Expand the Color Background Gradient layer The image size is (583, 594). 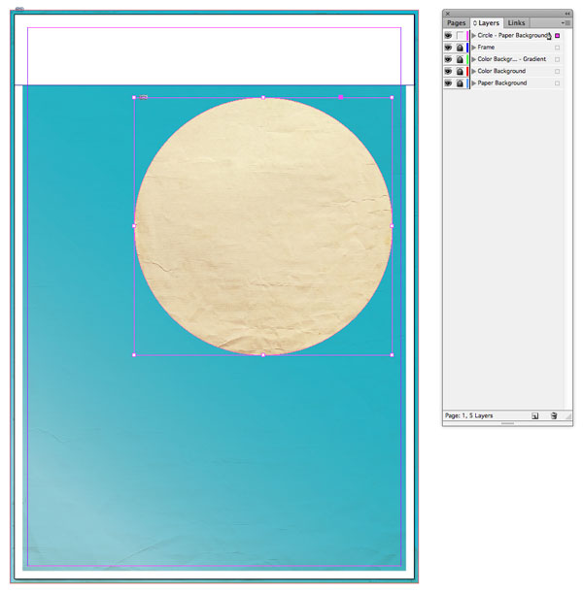tap(474, 59)
